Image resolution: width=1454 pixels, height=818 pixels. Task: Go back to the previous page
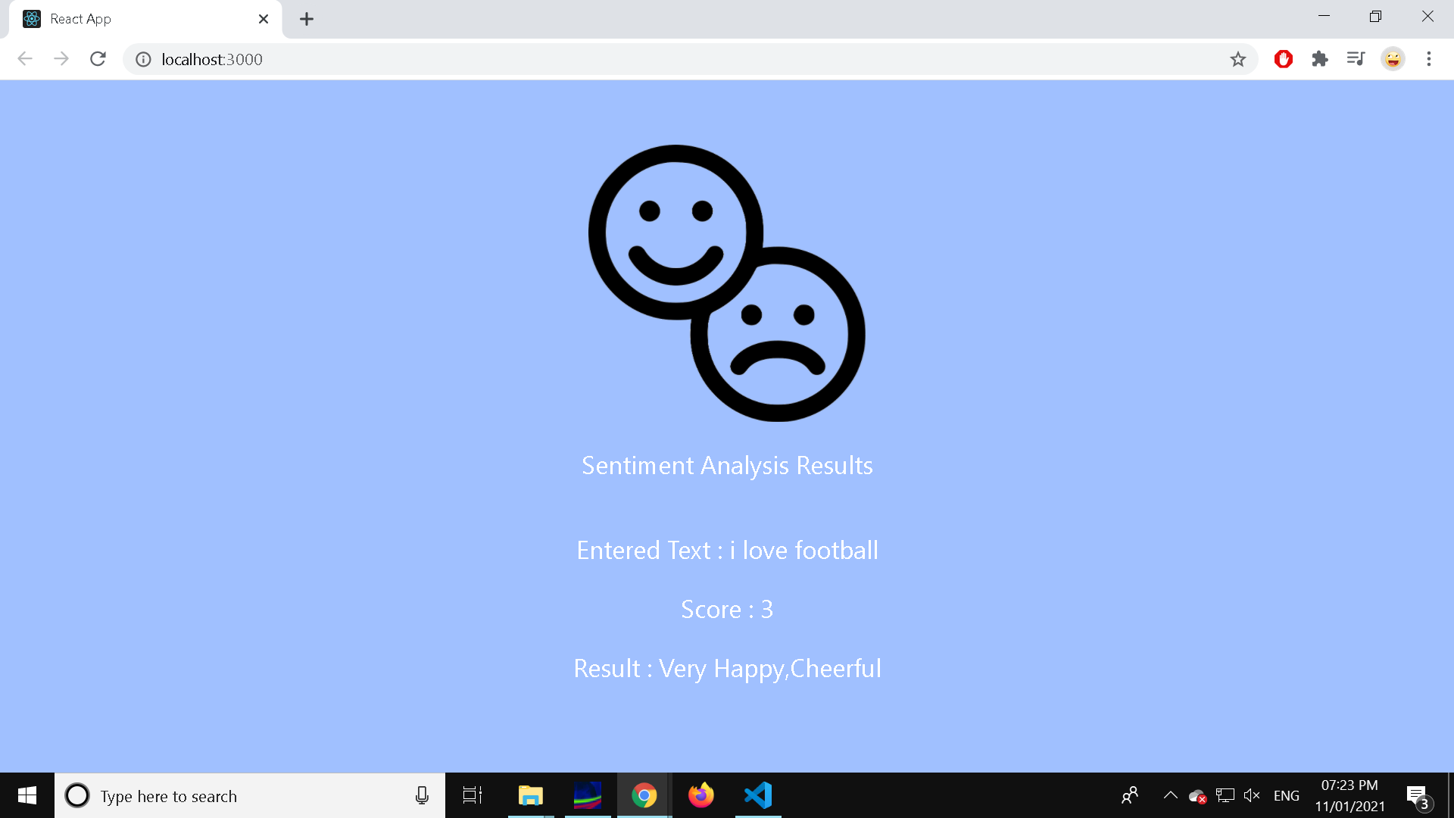tap(25, 59)
